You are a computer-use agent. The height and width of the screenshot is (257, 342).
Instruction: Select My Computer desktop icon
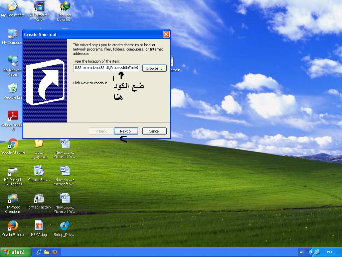click(12, 36)
